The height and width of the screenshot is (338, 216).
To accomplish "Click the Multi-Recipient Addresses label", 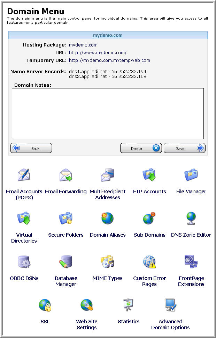I will coord(108,194).
